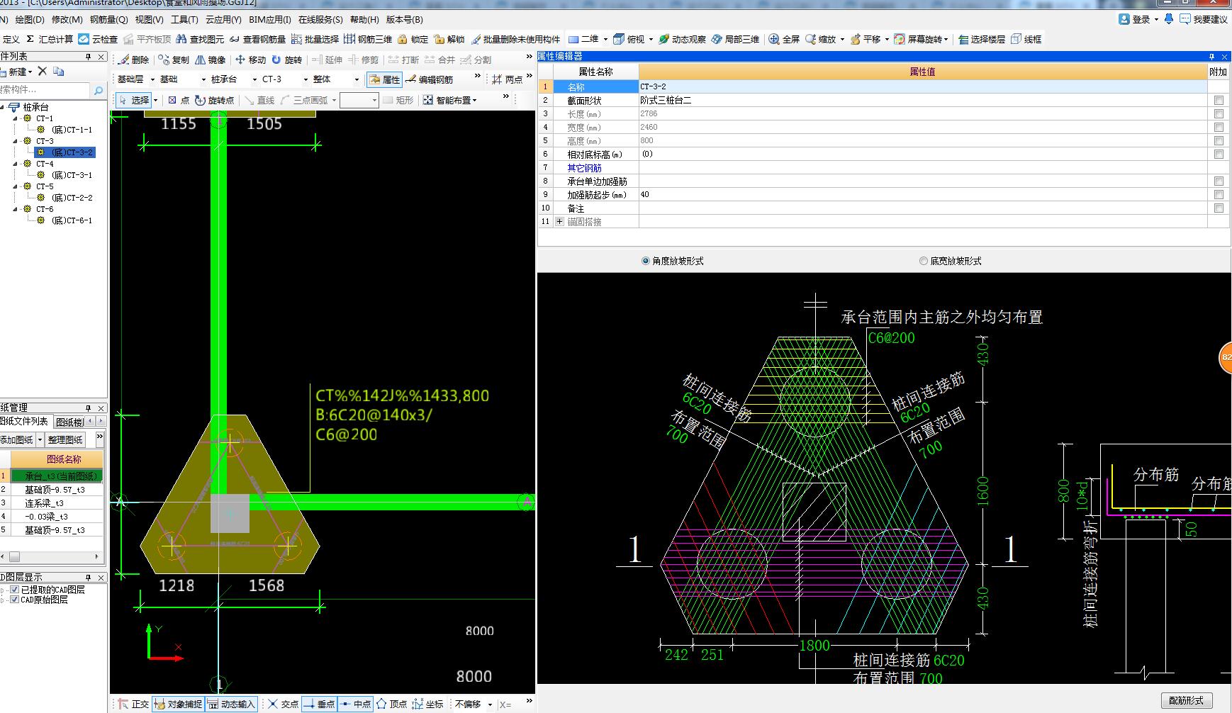1232x713 pixels.
Task: Expand the 锚固搭接 property row
Action: tap(560, 222)
